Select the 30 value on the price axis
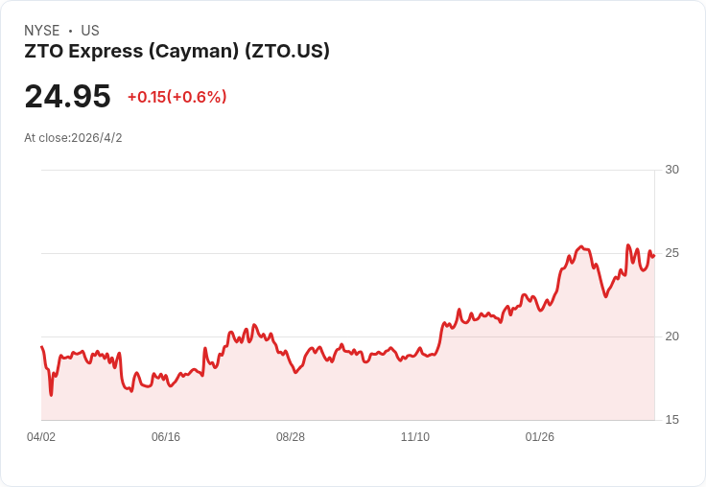Screen dimensions: 706x487 pyautogui.click(x=671, y=170)
